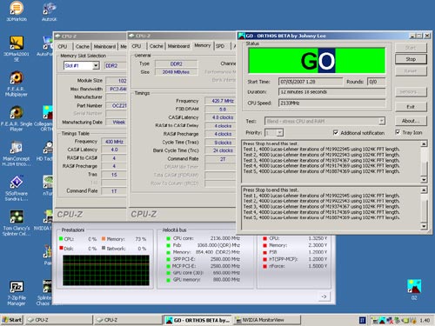Click the ORTHOS title bar app icon

(x=241, y=36)
